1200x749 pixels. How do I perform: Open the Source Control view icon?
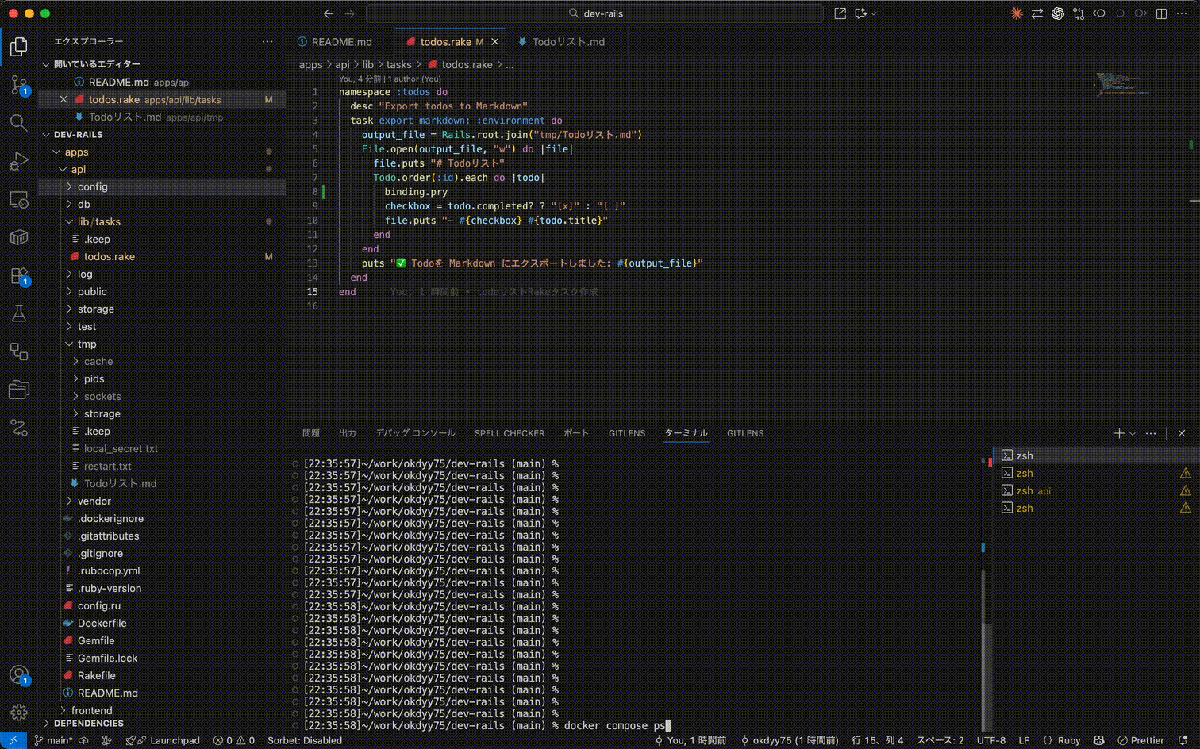click(19, 85)
